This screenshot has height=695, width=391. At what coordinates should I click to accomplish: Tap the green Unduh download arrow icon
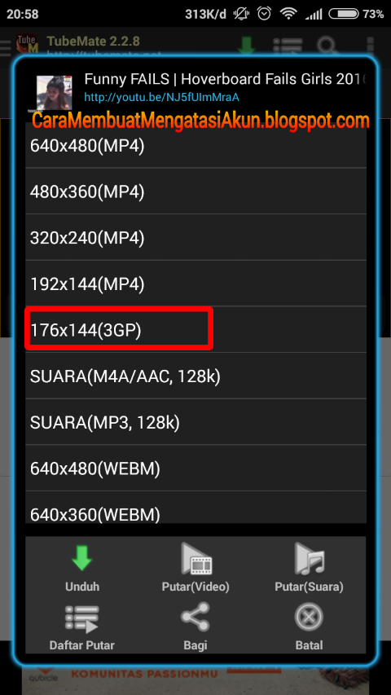[x=82, y=558]
